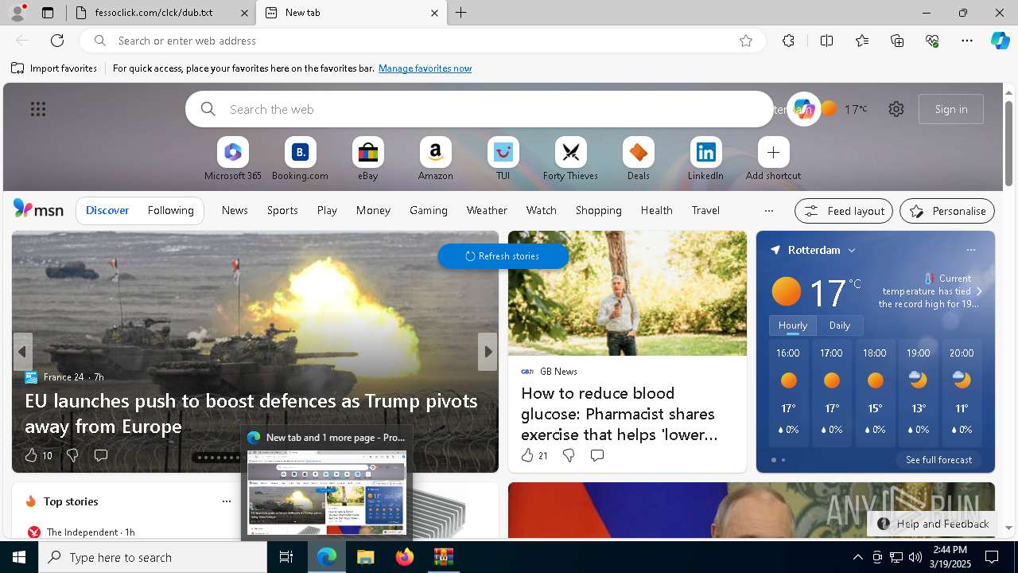The image size is (1018, 573).
Task: Open comments on blood glucose story
Action: point(597,455)
